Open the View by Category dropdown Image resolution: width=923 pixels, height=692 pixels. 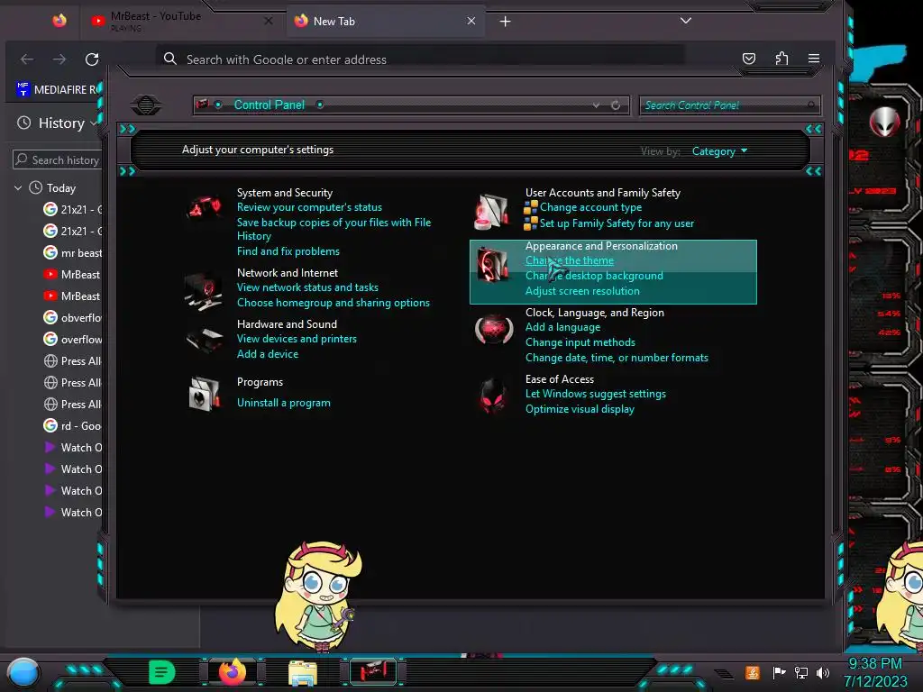(719, 151)
